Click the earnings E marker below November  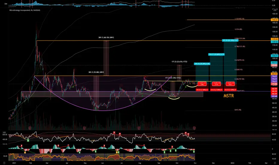point(194,128)
